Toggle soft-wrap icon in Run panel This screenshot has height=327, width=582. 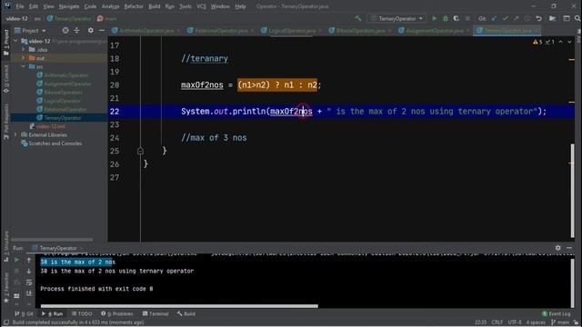[x=29, y=282]
